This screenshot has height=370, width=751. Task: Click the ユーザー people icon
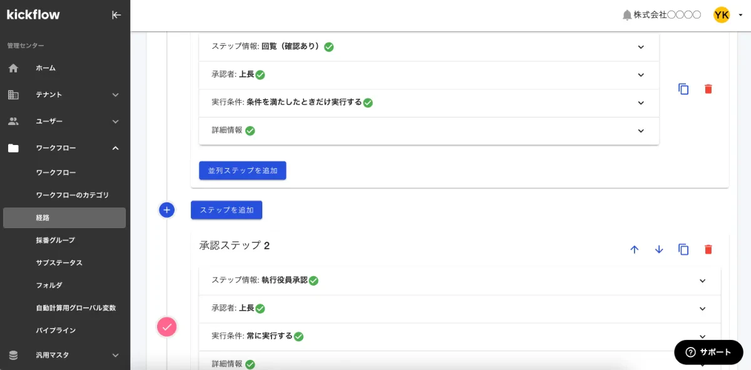coord(13,121)
